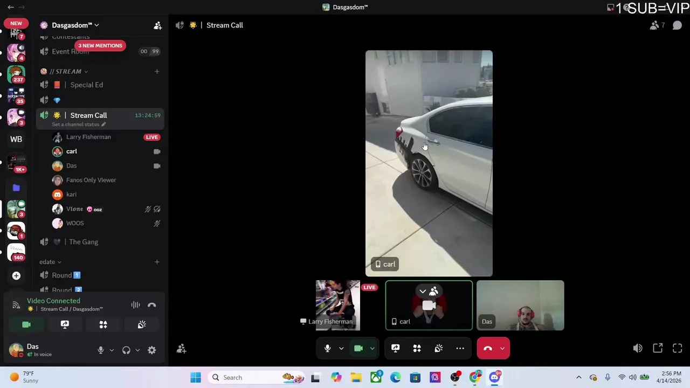Open File Explorer from taskbar
Viewport: 690px width, 388px height.
(x=356, y=378)
